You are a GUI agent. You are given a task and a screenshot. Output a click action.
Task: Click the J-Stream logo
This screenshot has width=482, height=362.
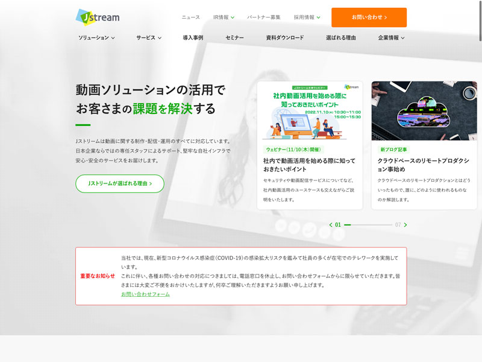point(98,17)
